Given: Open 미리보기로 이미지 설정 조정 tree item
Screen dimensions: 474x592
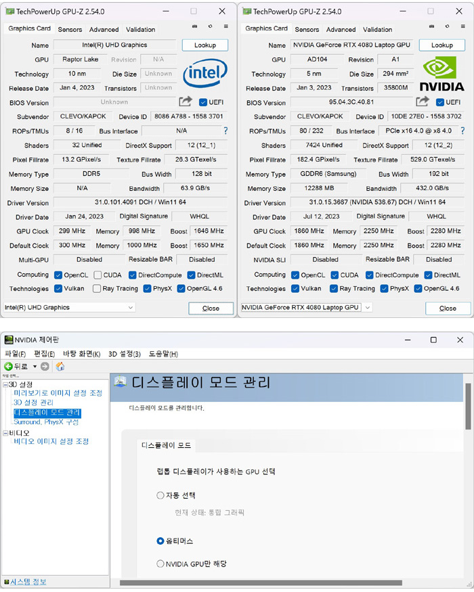Looking at the screenshot, I should pos(58,393).
